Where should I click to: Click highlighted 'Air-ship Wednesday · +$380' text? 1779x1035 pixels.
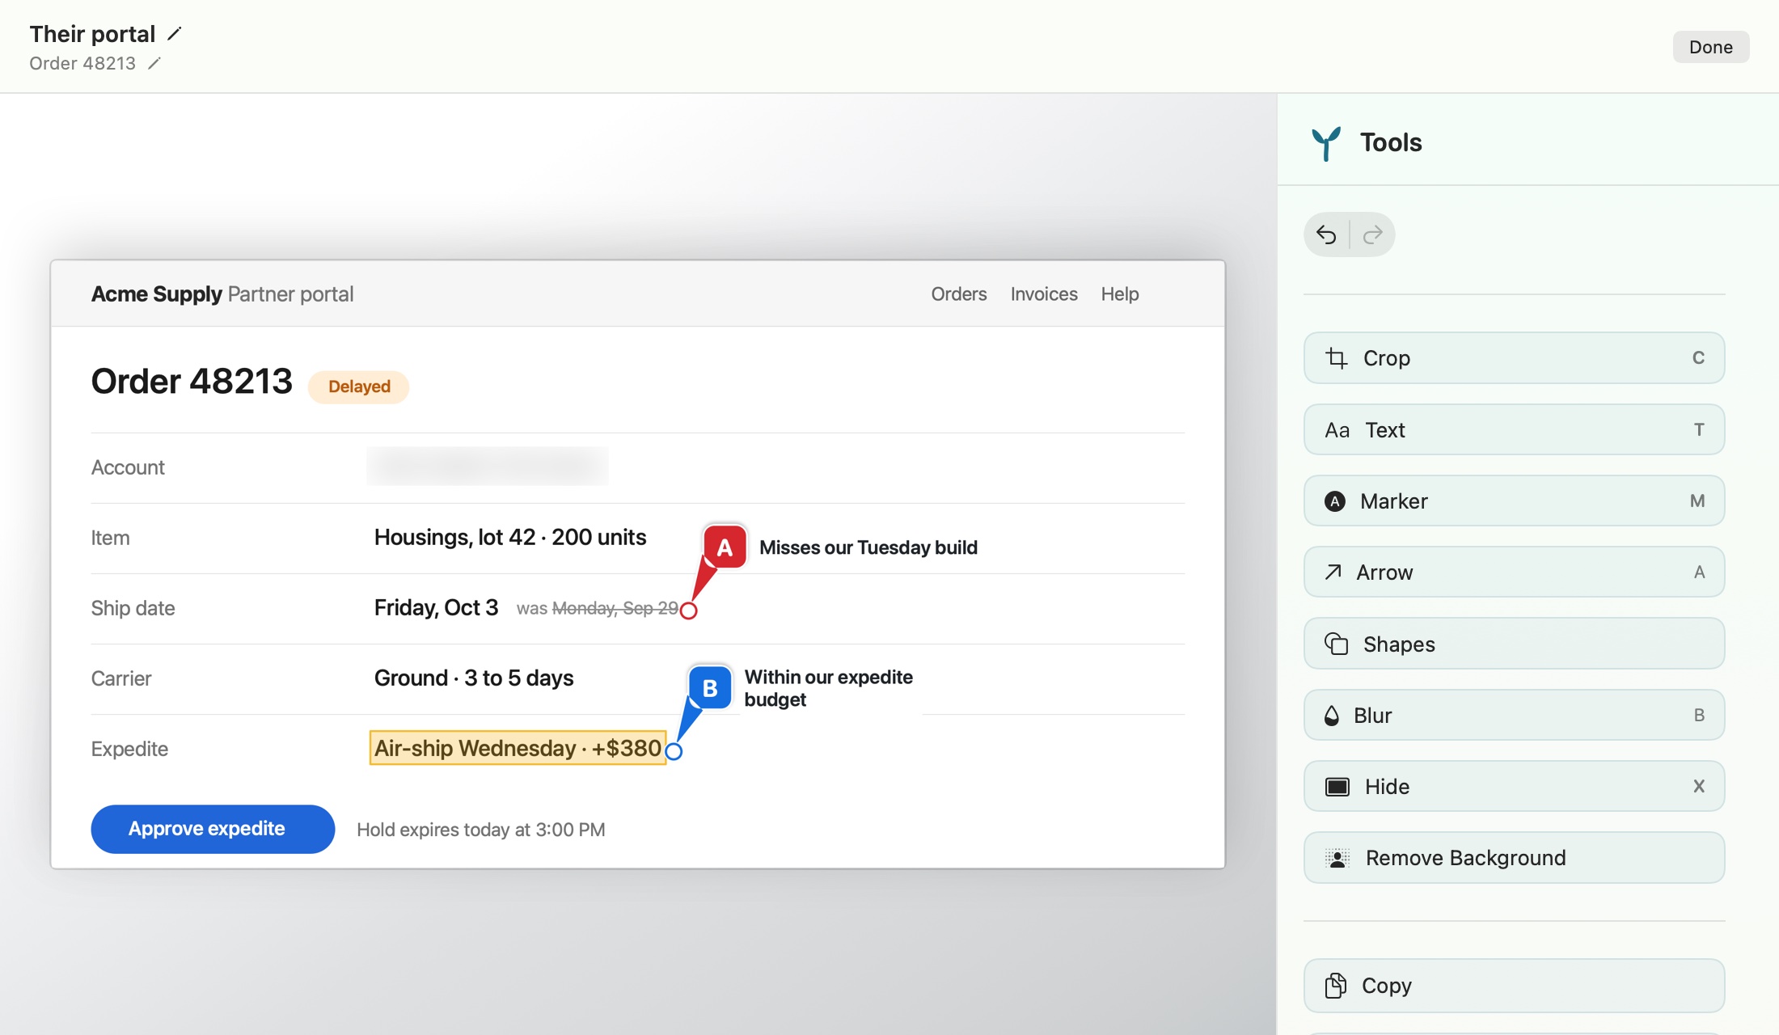tap(518, 748)
